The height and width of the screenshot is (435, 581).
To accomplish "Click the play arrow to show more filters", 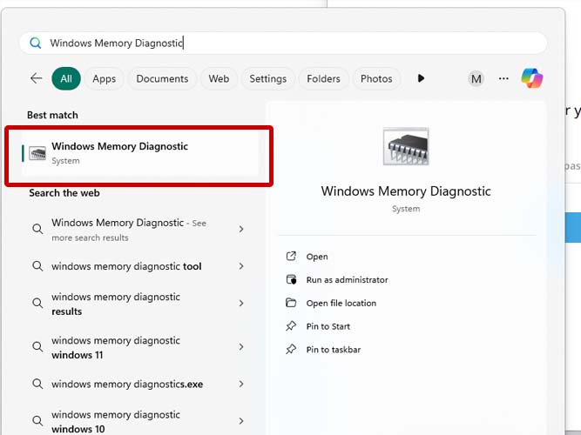I will (x=421, y=78).
